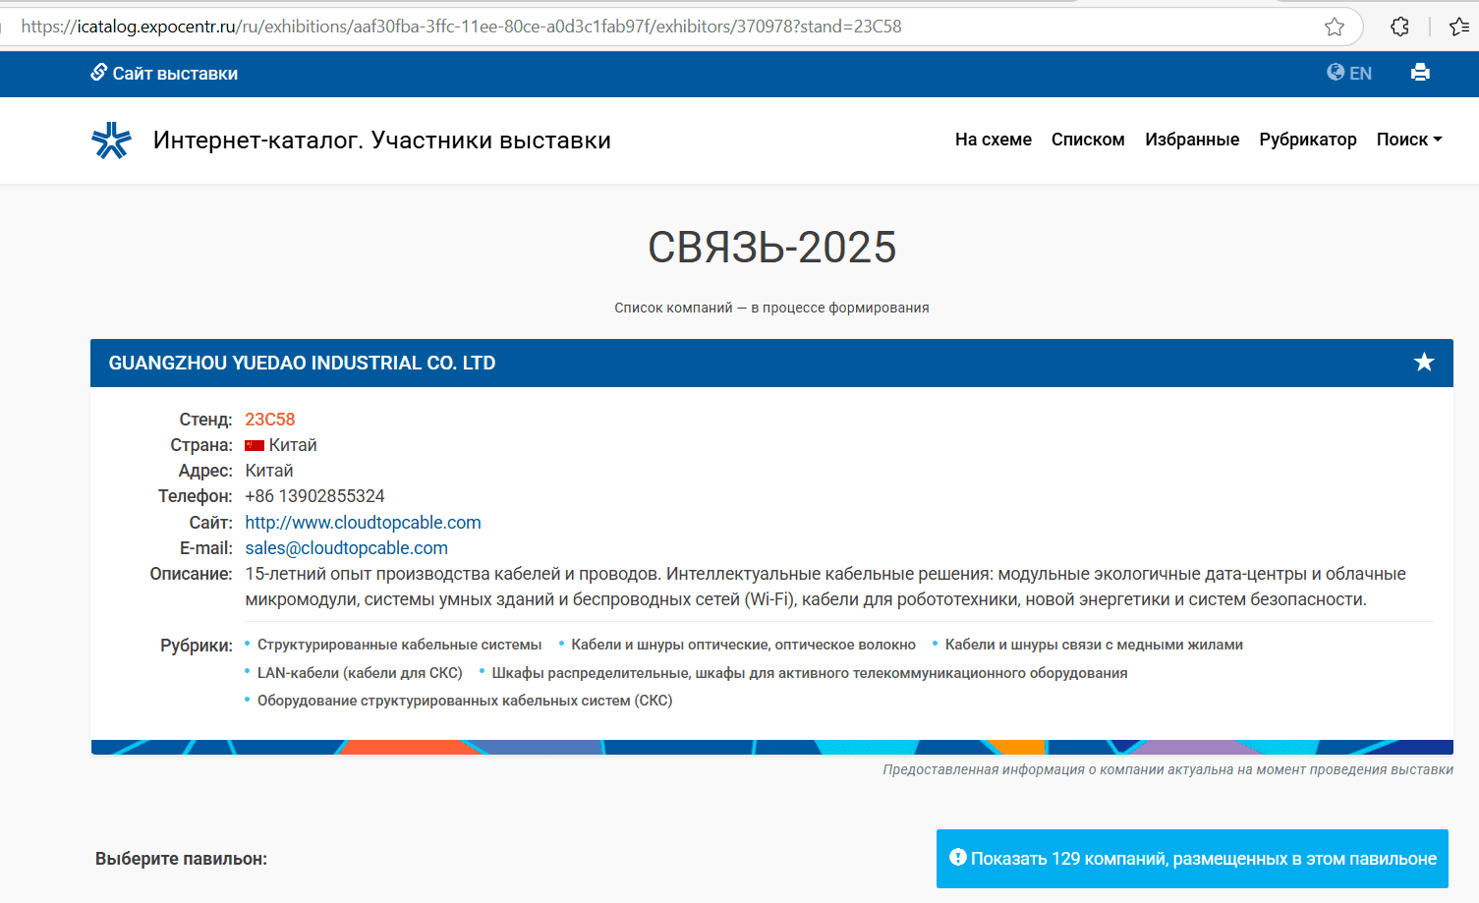Open the 'Рубрикатор' menu item
This screenshot has width=1479, height=903.
click(x=1308, y=140)
